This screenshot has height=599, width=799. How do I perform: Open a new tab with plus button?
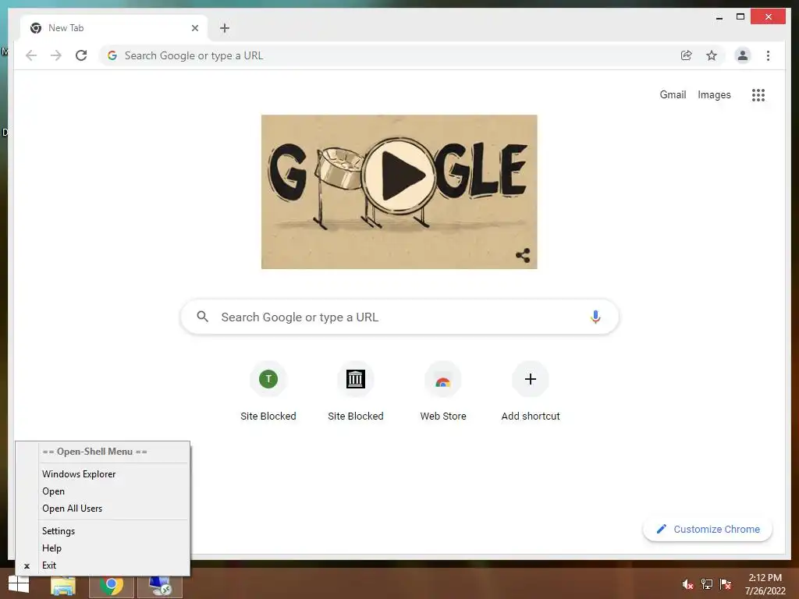[x=225, y=28]
